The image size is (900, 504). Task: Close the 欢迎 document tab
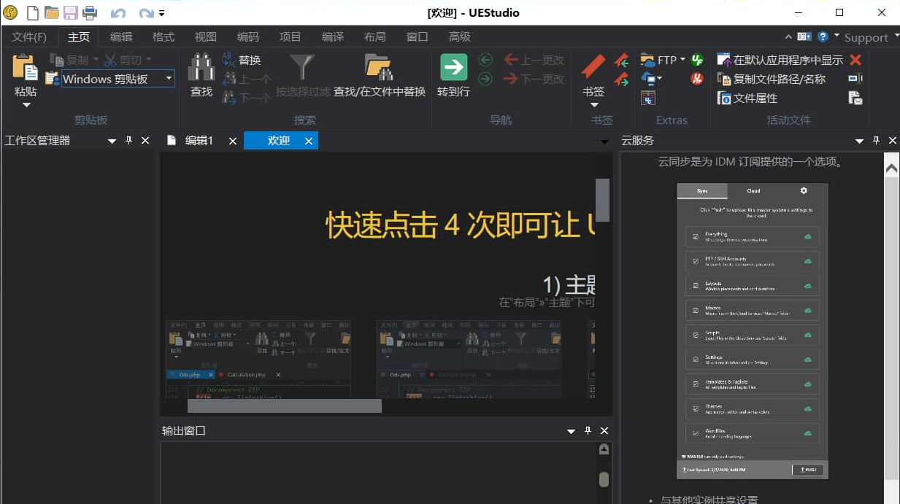pos(309,141)
